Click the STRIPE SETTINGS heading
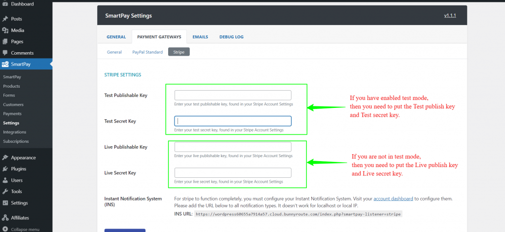The image size is (505, 232). pos(123,75)
